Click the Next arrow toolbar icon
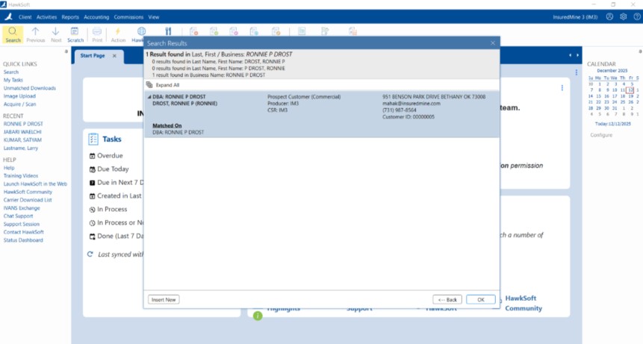Viewport: 643px width, 344px height. click(56, 32)
